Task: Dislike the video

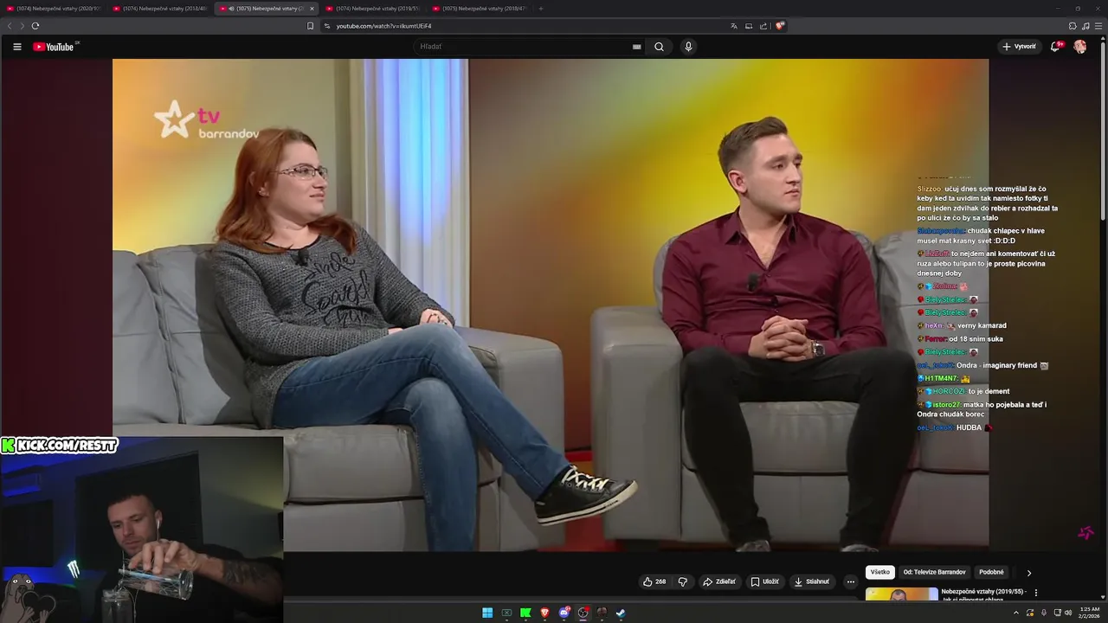Action: click(682, 581)
